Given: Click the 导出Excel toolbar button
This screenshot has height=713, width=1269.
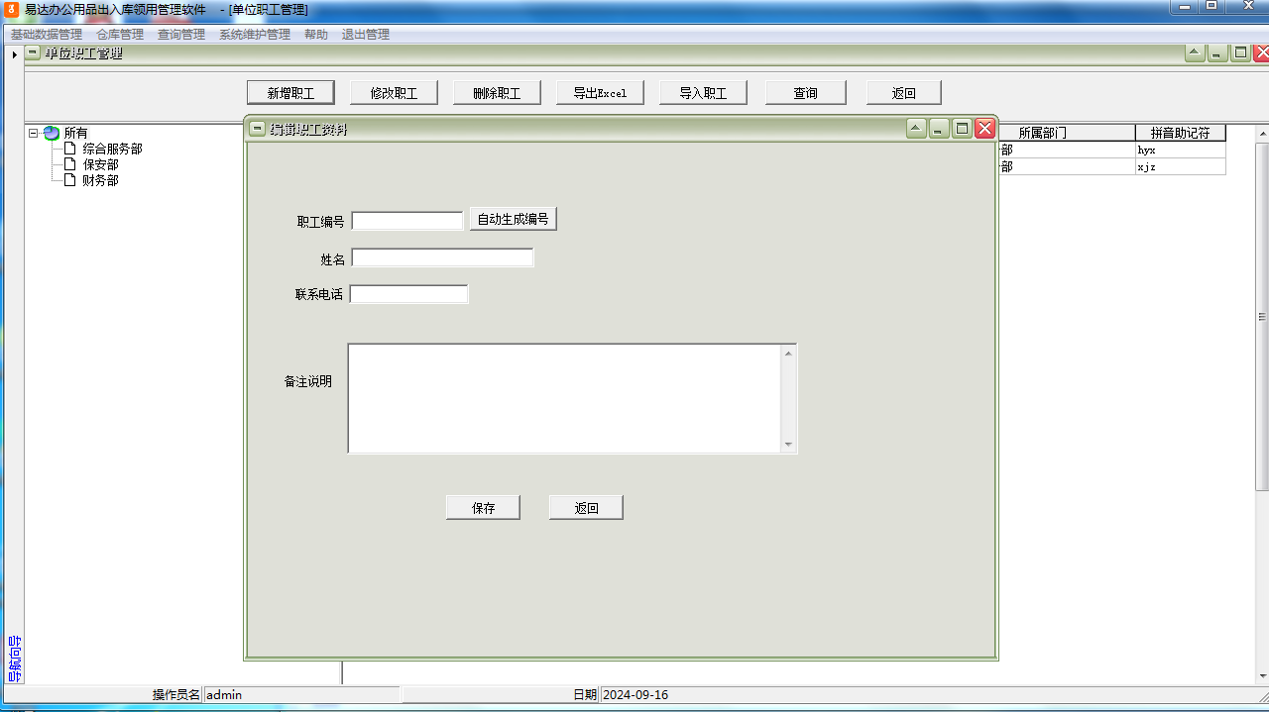Looking at the screenshot, I should pos(599,91).
